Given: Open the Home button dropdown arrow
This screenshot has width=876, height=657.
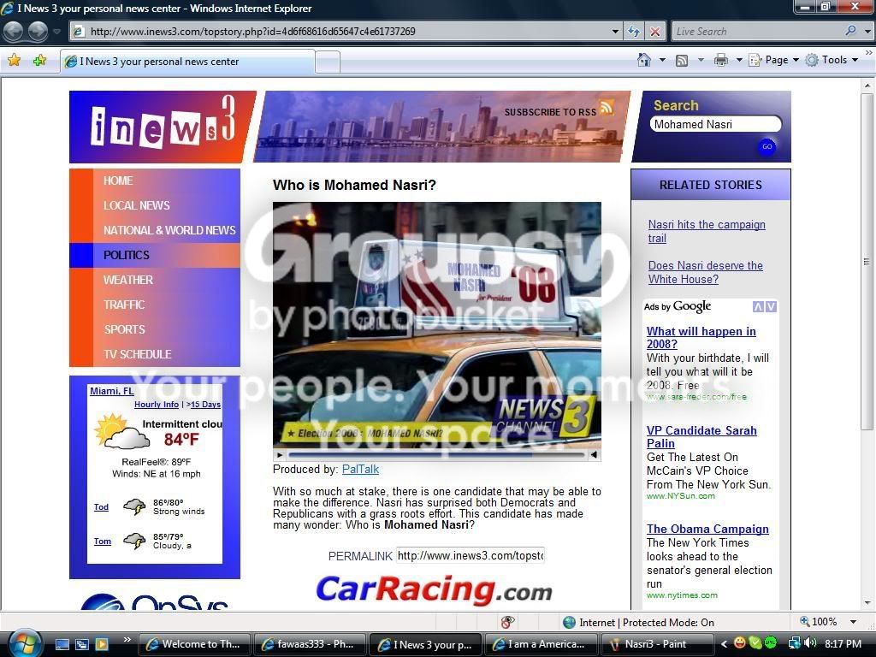Looking at the screenshot, I should click(663, 60).
